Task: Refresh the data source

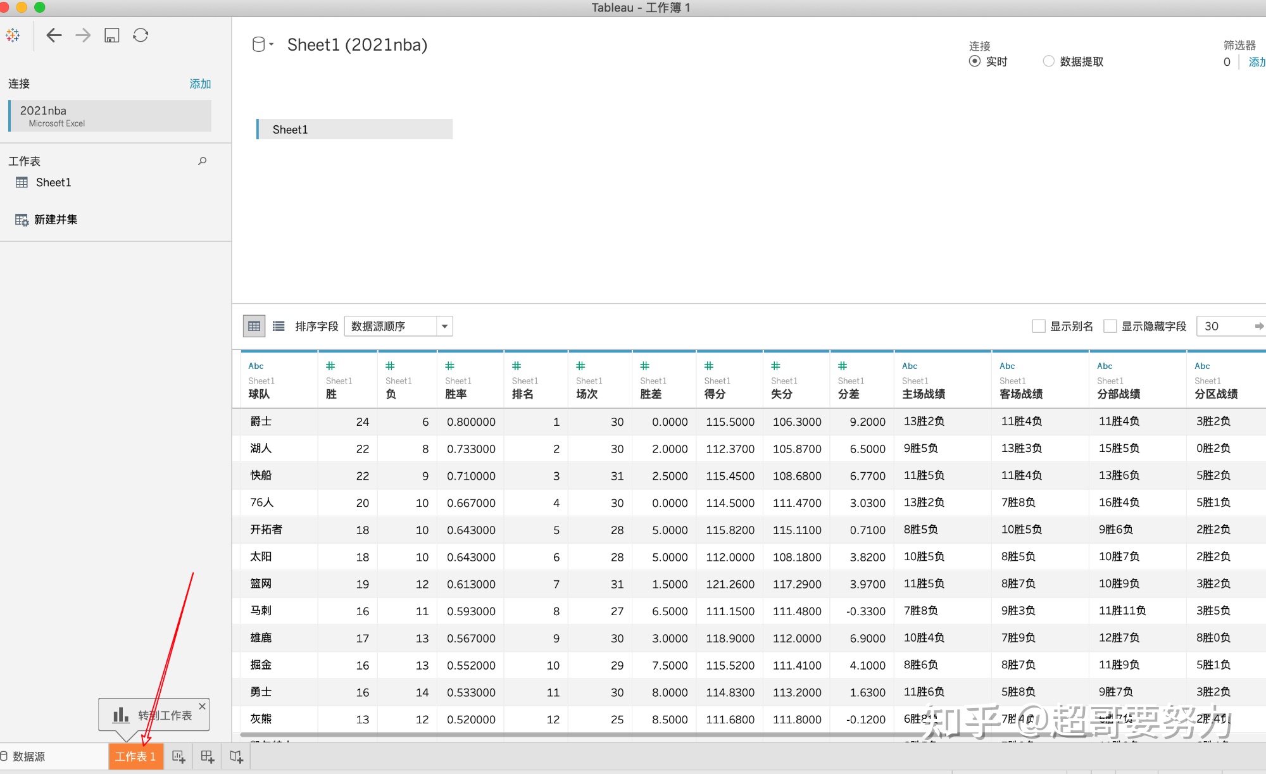Action: point(141,35)
